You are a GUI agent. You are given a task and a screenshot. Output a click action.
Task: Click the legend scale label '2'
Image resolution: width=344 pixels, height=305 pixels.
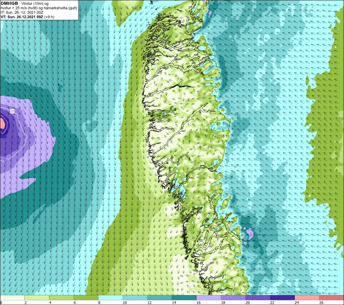click(x=26, y=303)
